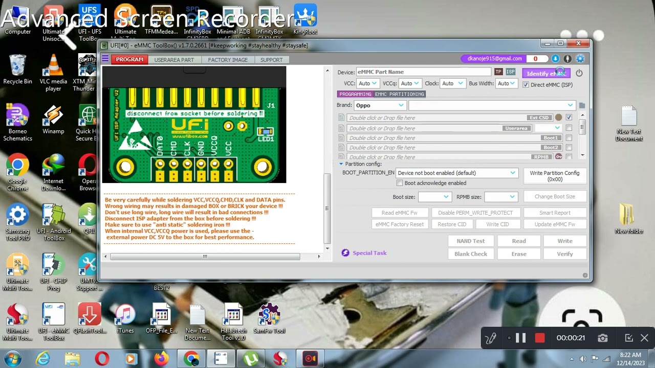Click the Special Task lightning icon
The width and height of the screenshot is (655, 368).
click(x=345, y=252)
